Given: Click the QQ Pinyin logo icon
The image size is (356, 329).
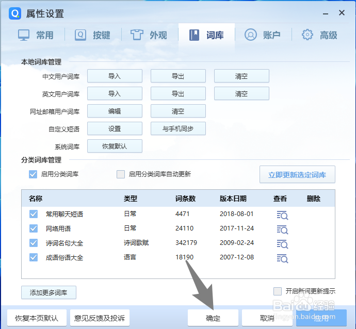Looking at the screenshot, I should (x=15, y=13).
